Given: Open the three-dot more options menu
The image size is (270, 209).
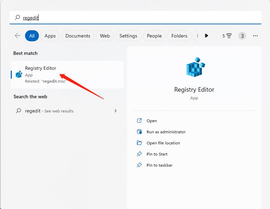Looking at the screenshot, I should pos(255,36).
